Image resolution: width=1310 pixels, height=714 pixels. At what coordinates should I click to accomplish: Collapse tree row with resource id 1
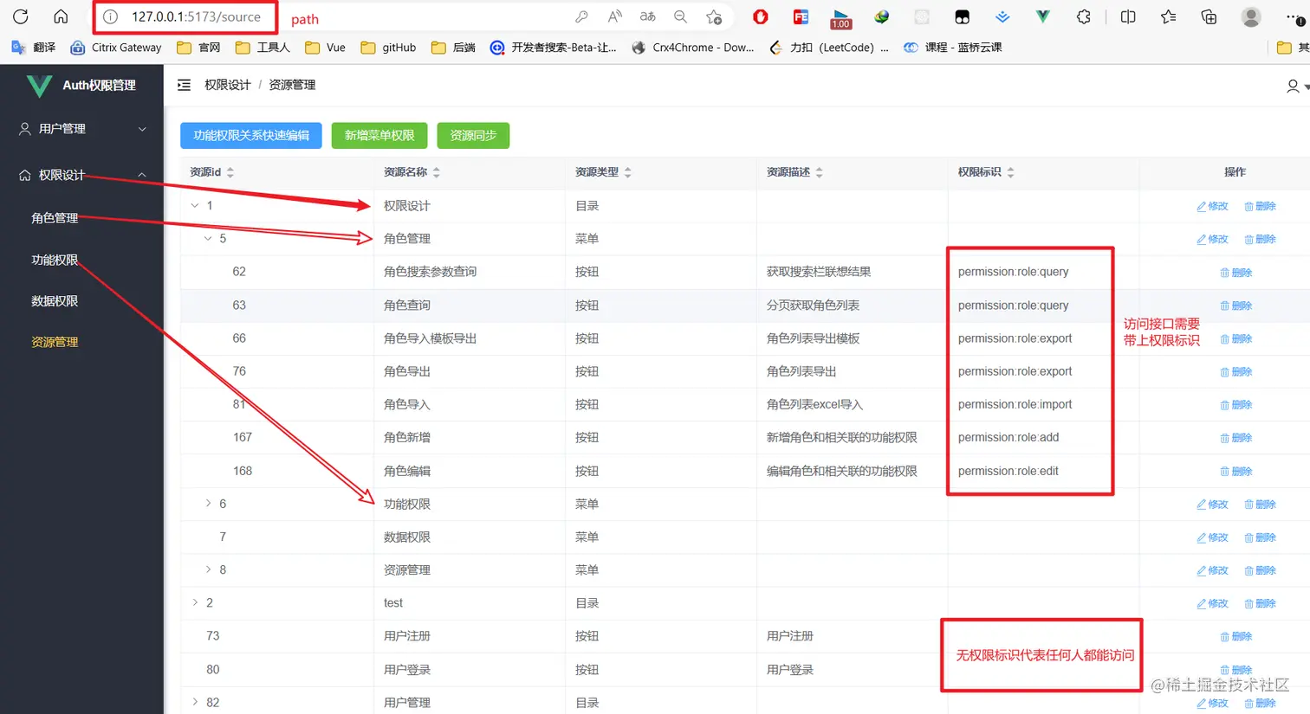194,206
